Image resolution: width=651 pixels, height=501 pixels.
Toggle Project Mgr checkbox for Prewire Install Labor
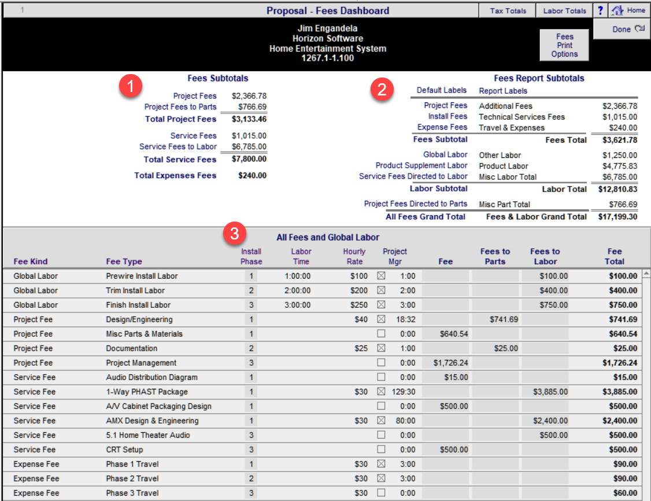point(381,276)
